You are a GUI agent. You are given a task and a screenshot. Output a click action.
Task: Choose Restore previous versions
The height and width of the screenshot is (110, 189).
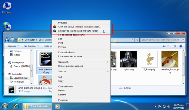(81, 66)
